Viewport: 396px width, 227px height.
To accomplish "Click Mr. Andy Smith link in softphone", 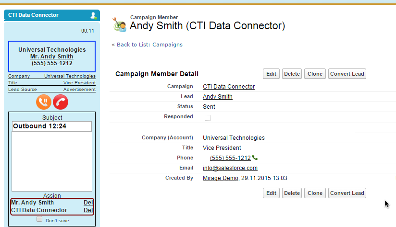I will point(52,57).
